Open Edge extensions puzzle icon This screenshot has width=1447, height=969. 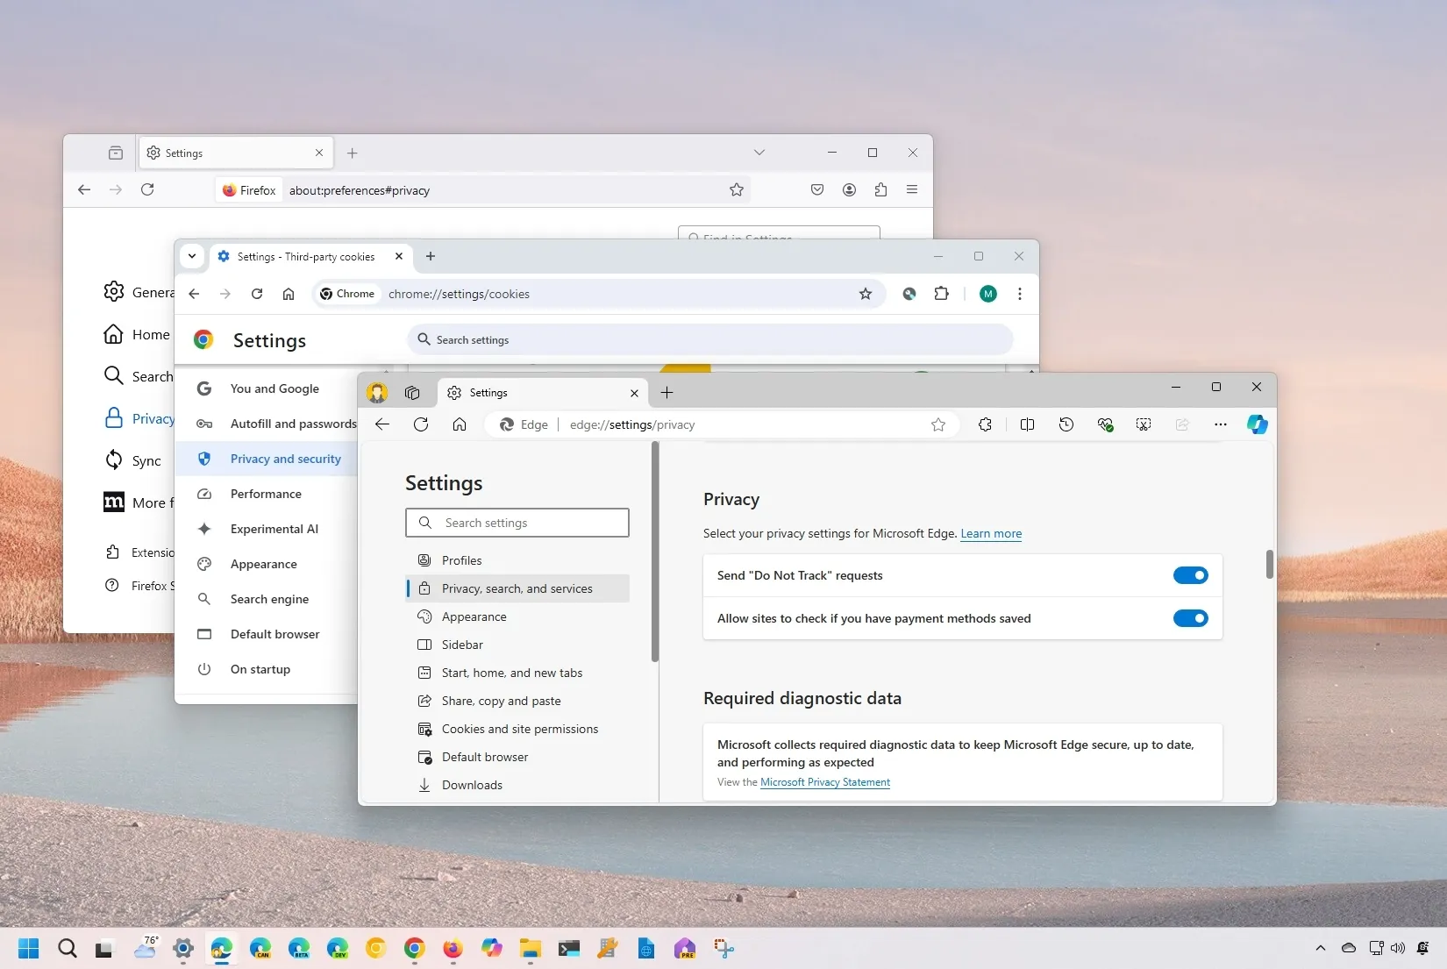pyautogui.click(x=985, y=424)
